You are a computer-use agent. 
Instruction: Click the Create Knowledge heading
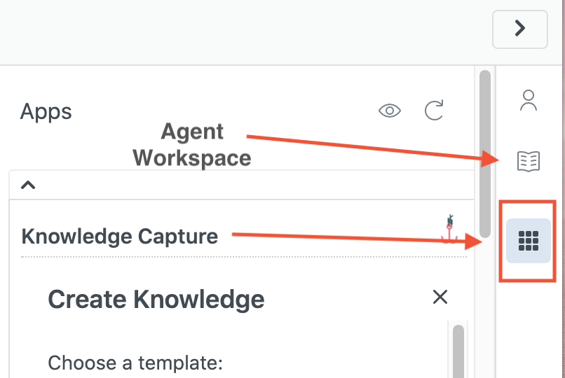point(156,300)
